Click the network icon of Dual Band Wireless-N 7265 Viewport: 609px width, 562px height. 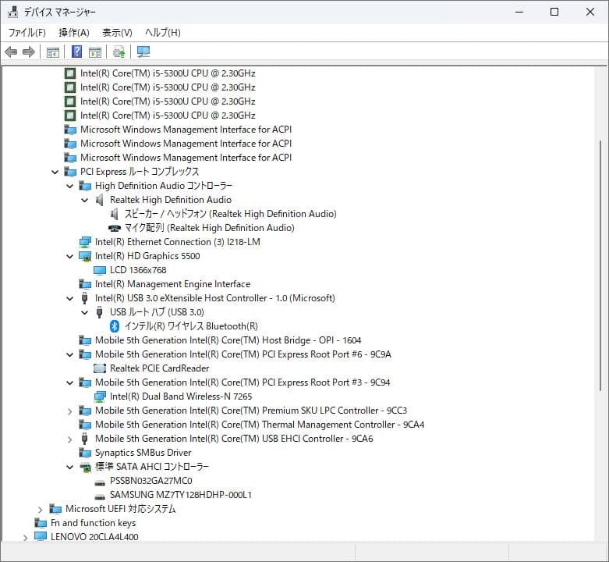pos(100,397)
